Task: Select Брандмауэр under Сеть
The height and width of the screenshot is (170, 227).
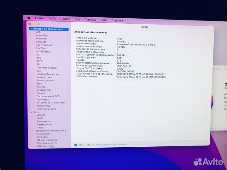Action: (44, 122)
